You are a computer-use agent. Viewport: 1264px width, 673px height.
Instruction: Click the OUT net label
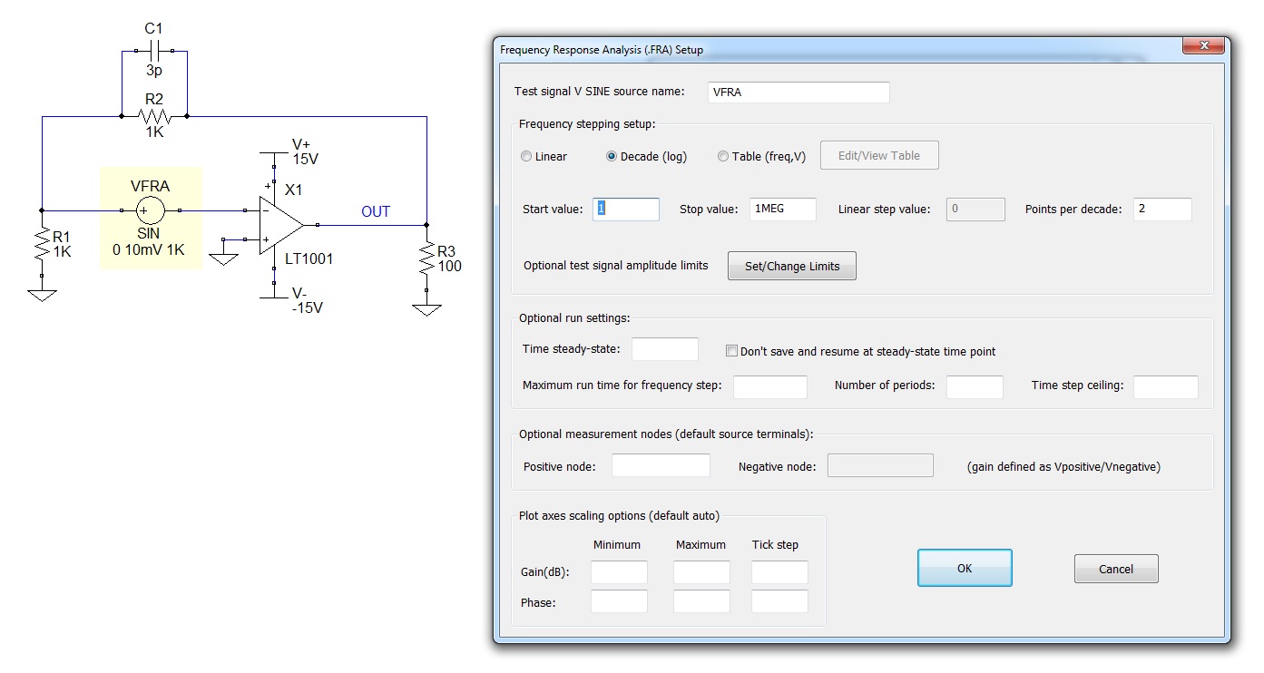pos(376,212)
